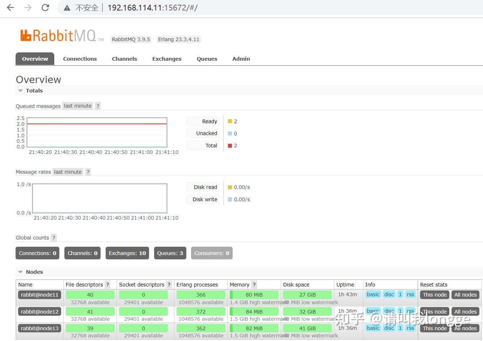Click the 'Uptime' column header
This screenshot has width=483, height=341.
pos(345,285)
